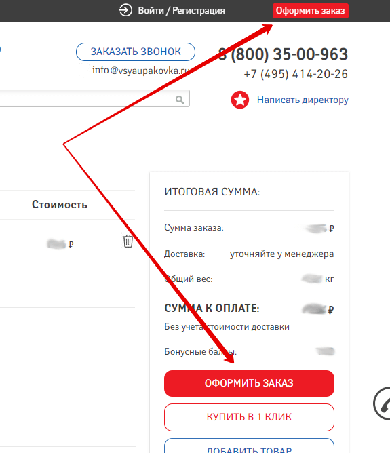
Task: Open the Написать директору link
Action: point(303,100)
